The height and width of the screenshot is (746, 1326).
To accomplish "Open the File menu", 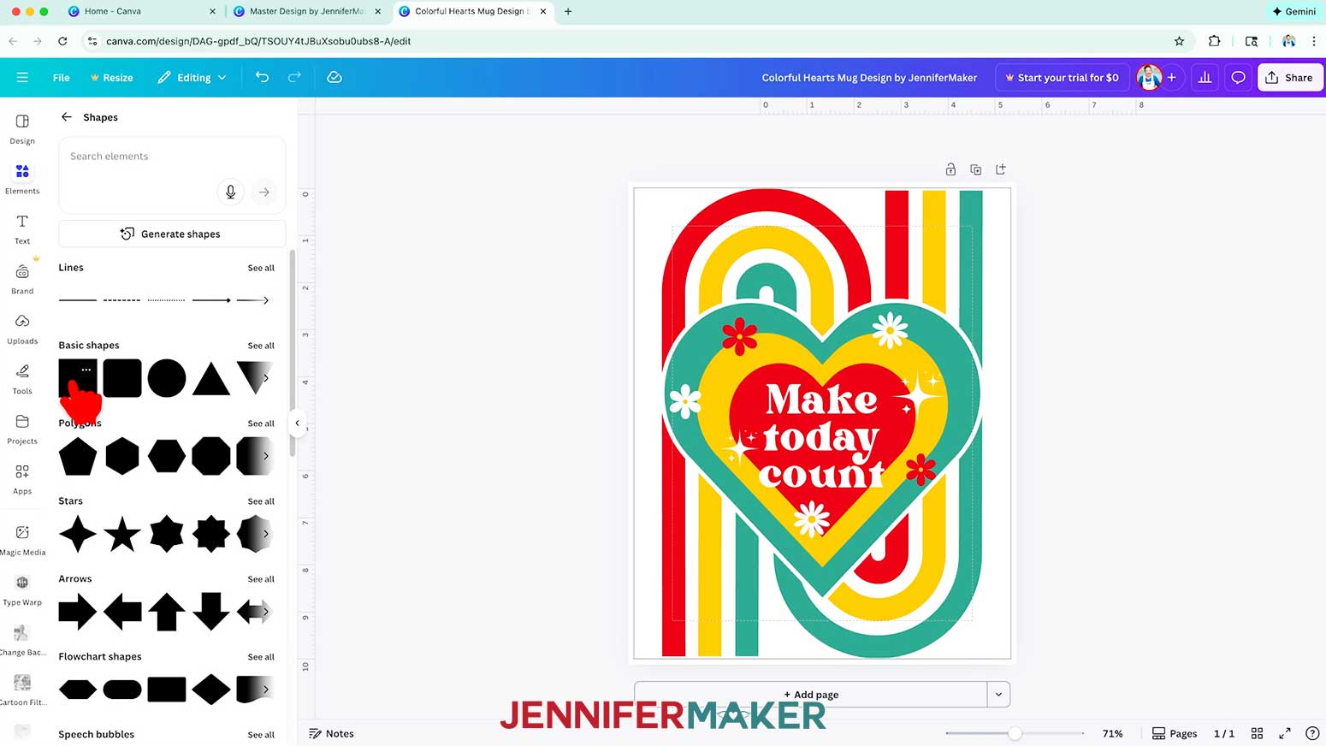I will (x=61, y=77).
